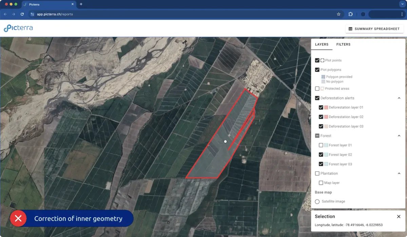Select the Layers tab
This screenshot has width=407, height=237.
tap(322, 44)
